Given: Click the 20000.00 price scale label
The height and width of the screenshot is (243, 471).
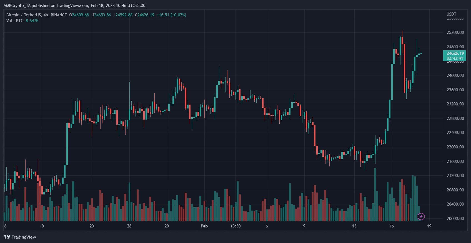Looking at the screenshot, I should tap(455, 219).
